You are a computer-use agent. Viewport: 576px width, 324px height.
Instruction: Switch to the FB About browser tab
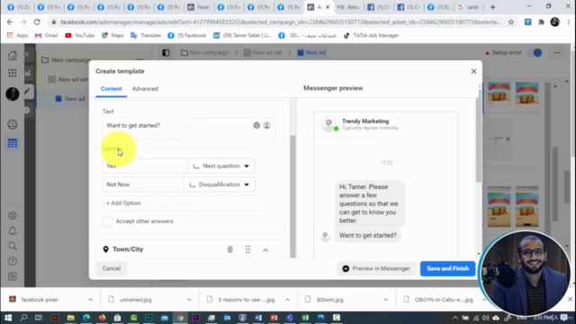348,7
